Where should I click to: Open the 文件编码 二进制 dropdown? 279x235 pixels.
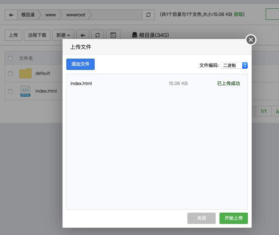coord(234,65)
